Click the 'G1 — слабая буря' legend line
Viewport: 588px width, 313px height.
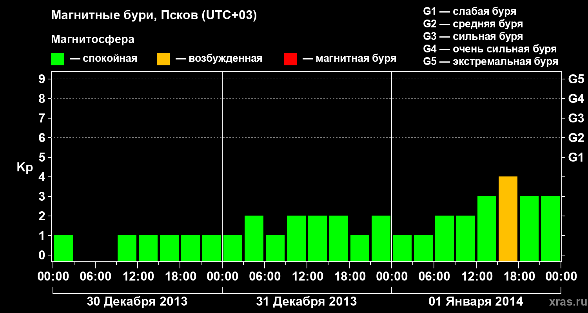(470, 11)
